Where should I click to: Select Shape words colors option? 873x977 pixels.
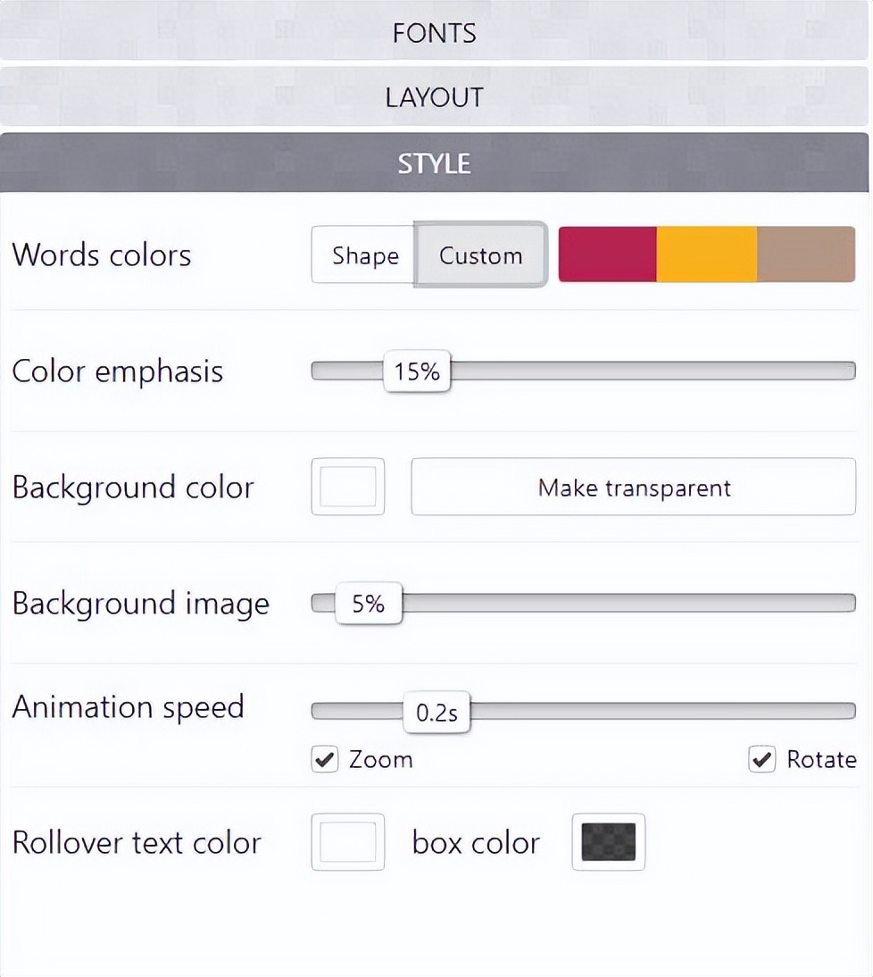tap(364, 255)
